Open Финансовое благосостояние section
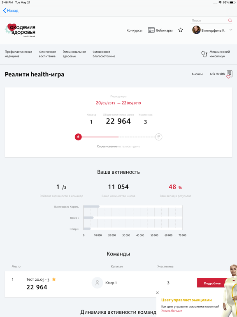The width and height of the screenshot is (237, 317). (x=104, y=54)
